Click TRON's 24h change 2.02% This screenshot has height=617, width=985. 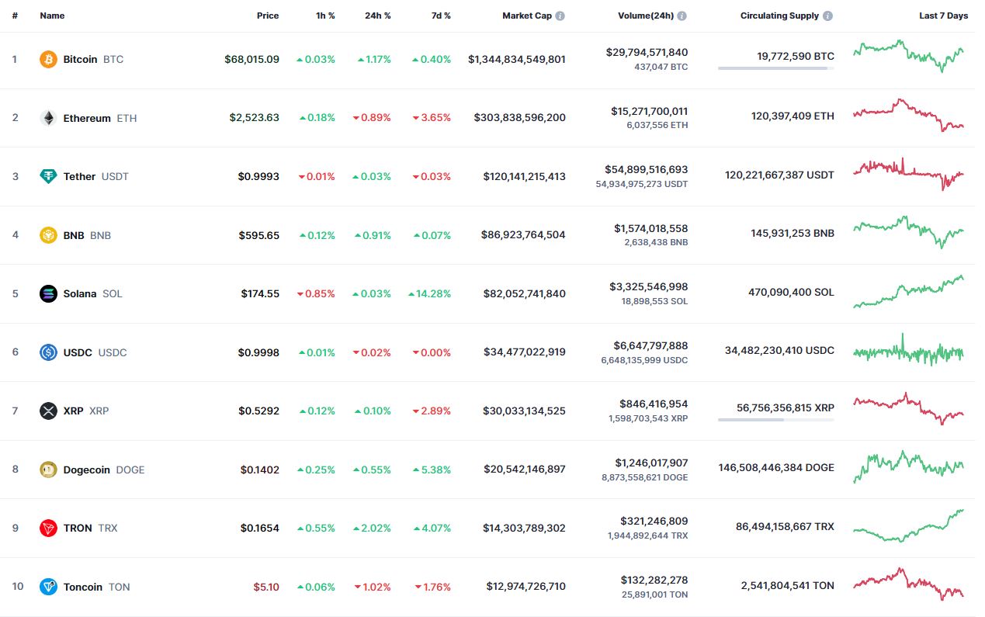(372, 528)
